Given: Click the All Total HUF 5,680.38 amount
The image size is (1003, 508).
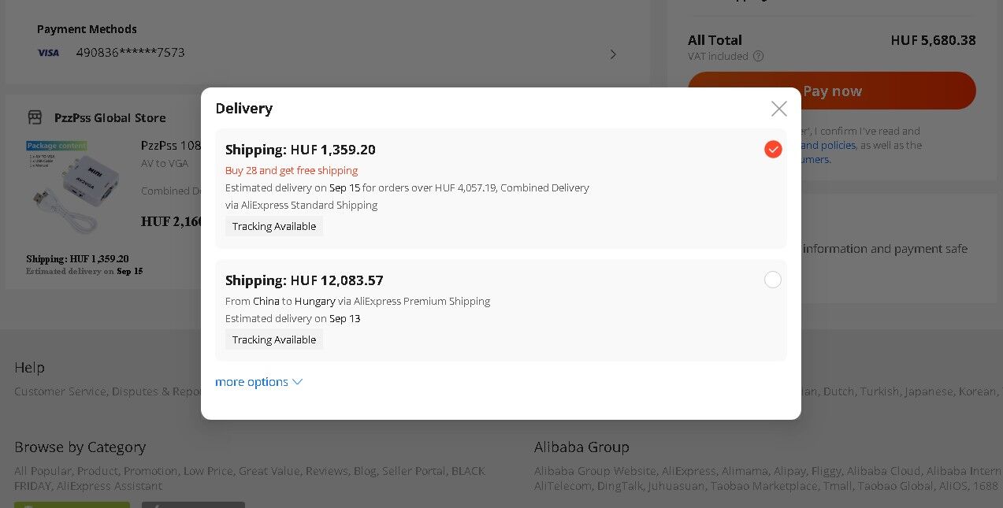Looking at the screenshot, I should (933, 40).
